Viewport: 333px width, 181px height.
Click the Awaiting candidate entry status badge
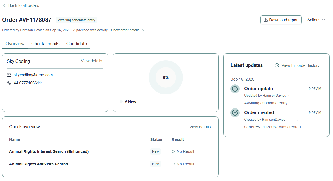tap(76, 20)
